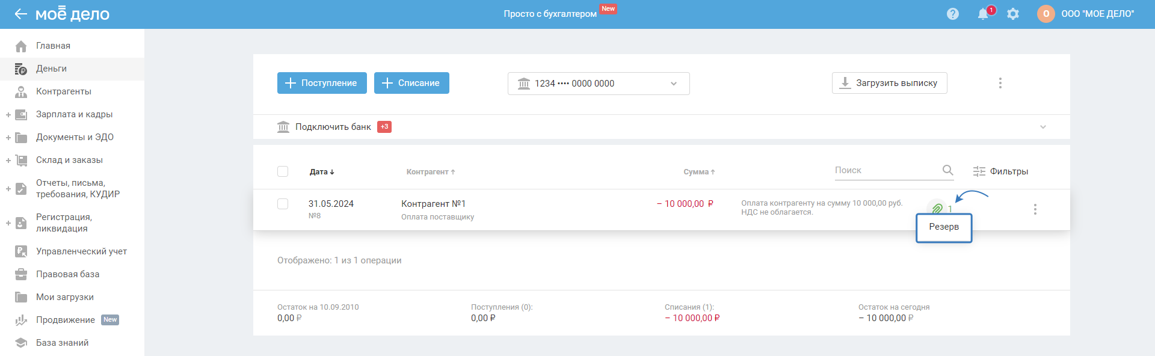The image size is (1155, 356).
Task: Click the search magnifier icon
Action: [947, 170]
